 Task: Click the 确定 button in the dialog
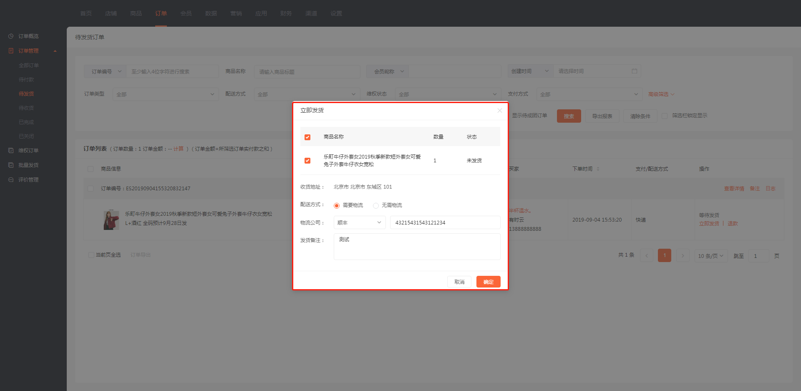pos(489,282)
